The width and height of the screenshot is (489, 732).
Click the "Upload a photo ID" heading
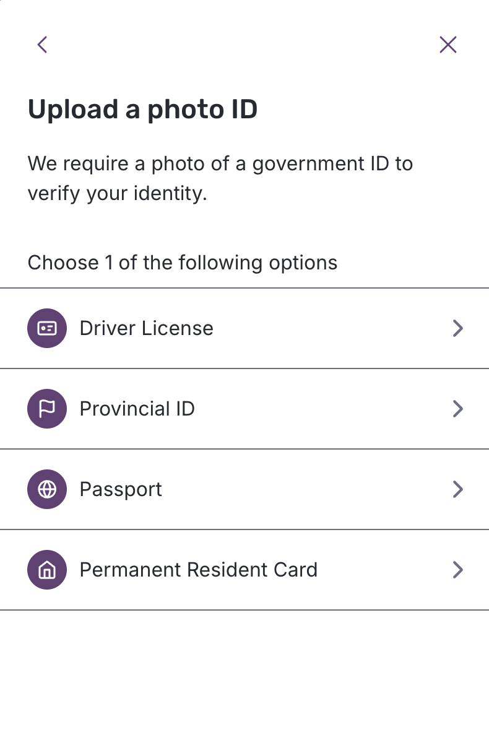(142, 110)
